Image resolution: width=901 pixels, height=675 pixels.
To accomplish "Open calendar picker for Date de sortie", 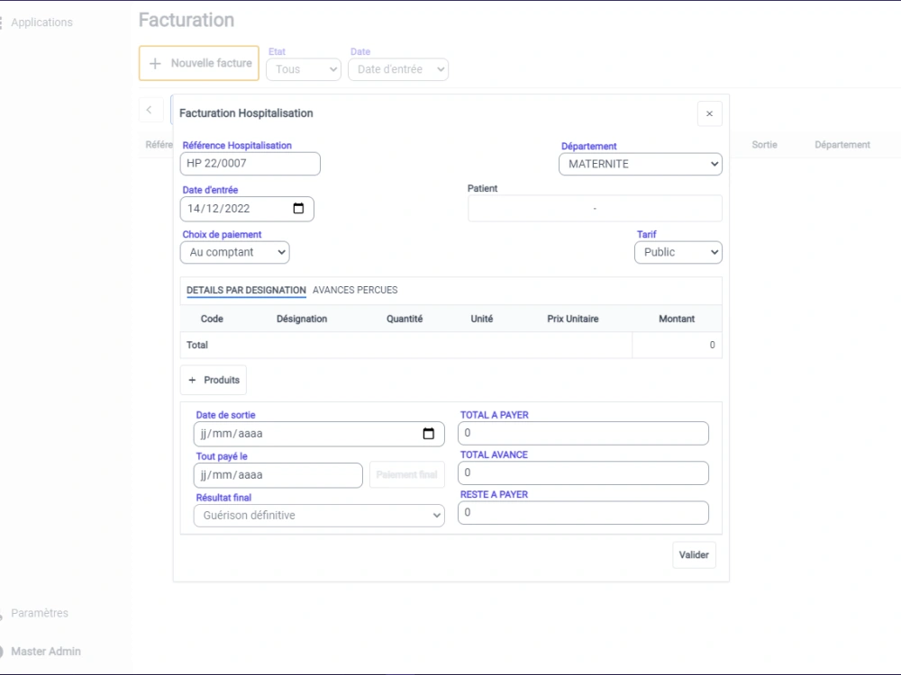I will click(429, 434).
